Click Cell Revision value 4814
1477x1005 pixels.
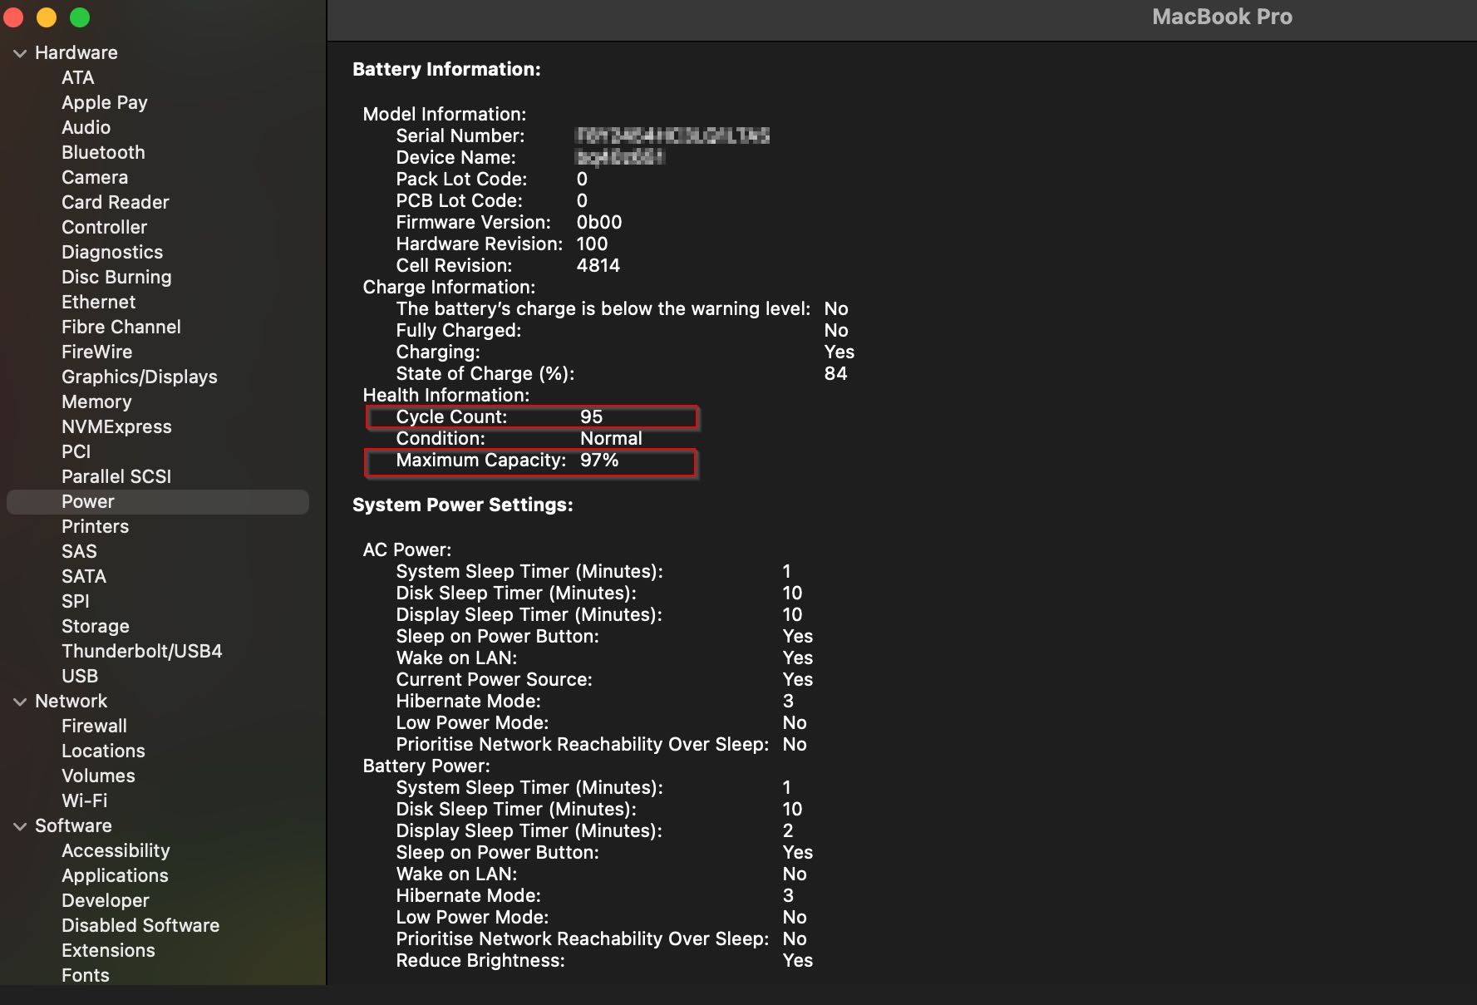pyautogui.click(x=598, y=265)
